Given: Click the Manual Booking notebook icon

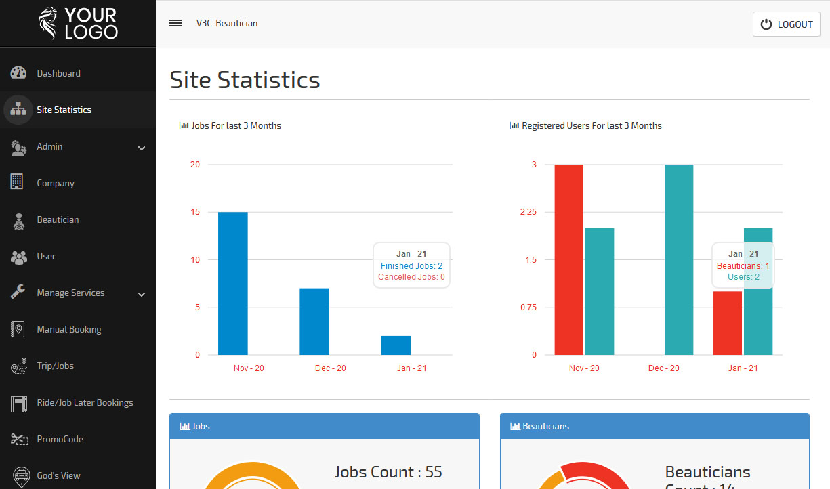Looking at the screenshot, I should [x=18, y=329].
